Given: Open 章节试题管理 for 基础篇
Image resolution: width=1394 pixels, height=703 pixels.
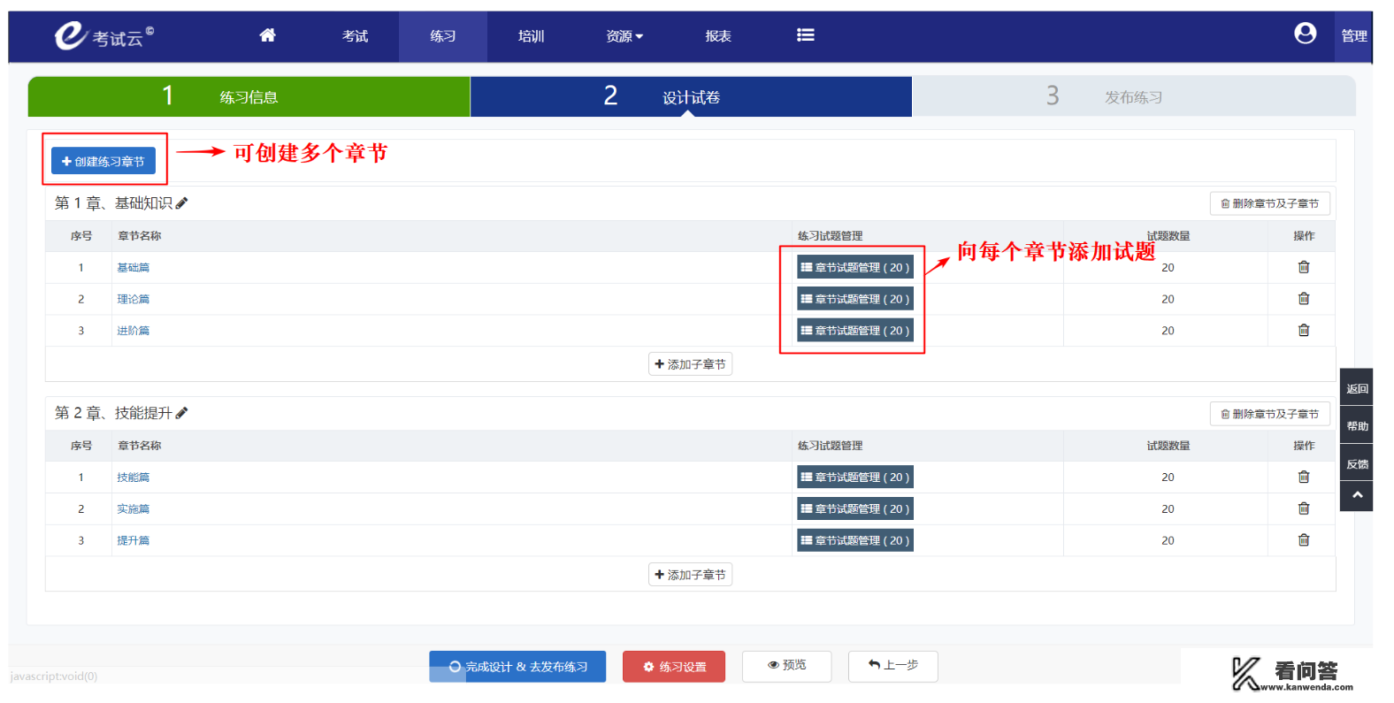Looking at the screenshot, I should coord(854,267).
